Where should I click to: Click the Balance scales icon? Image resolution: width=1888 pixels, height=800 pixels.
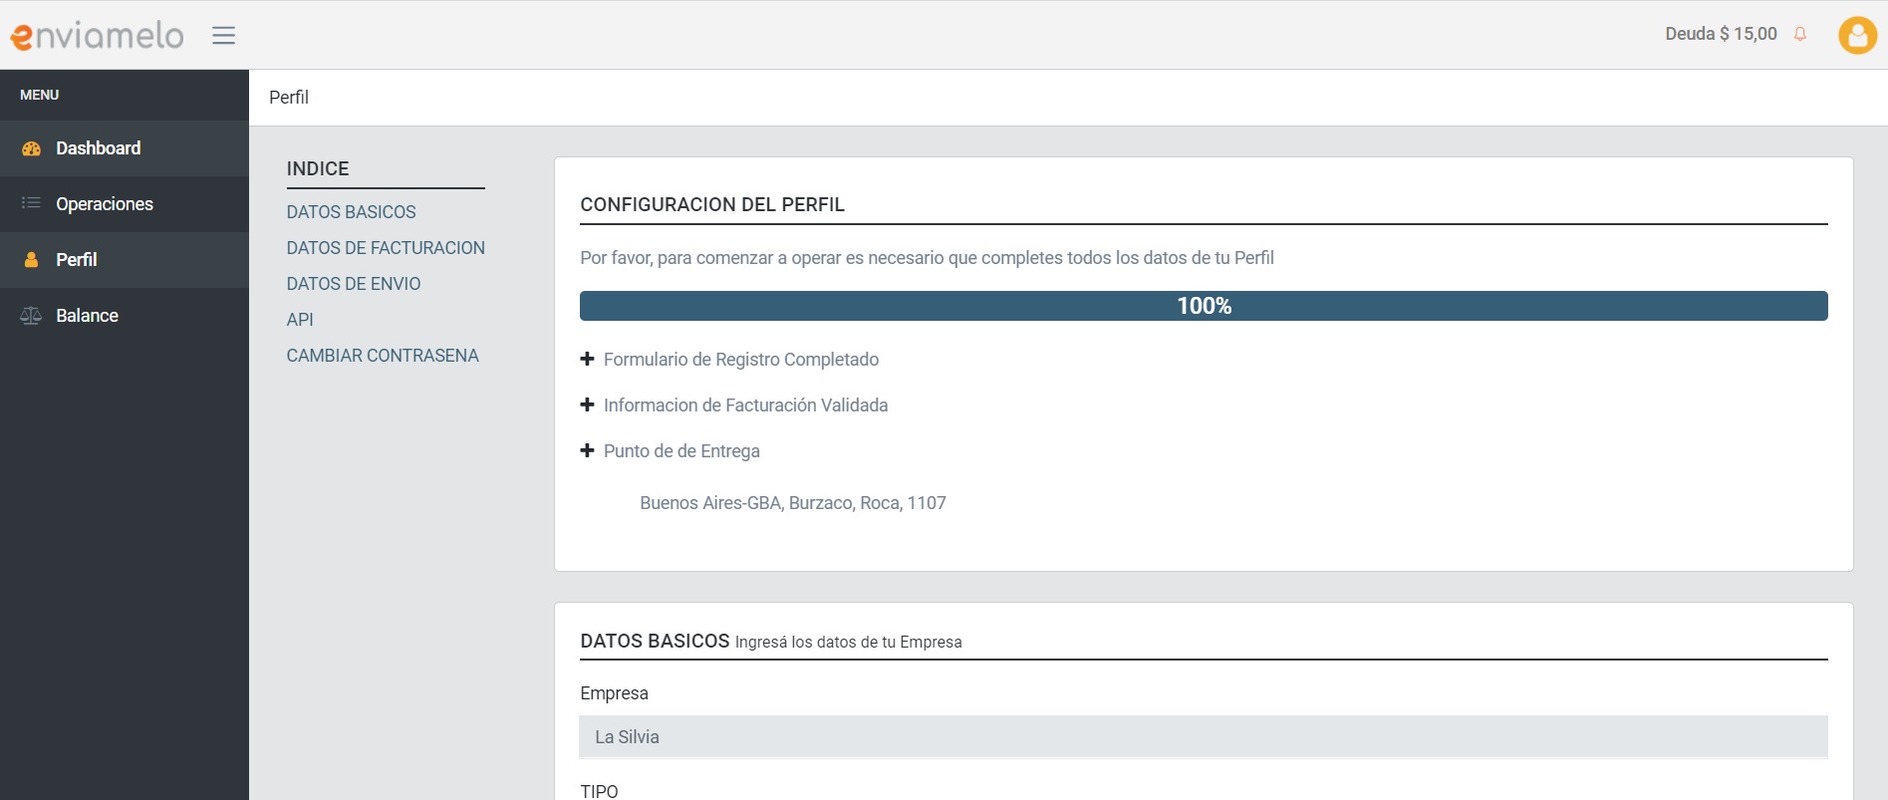coord(31,315)
